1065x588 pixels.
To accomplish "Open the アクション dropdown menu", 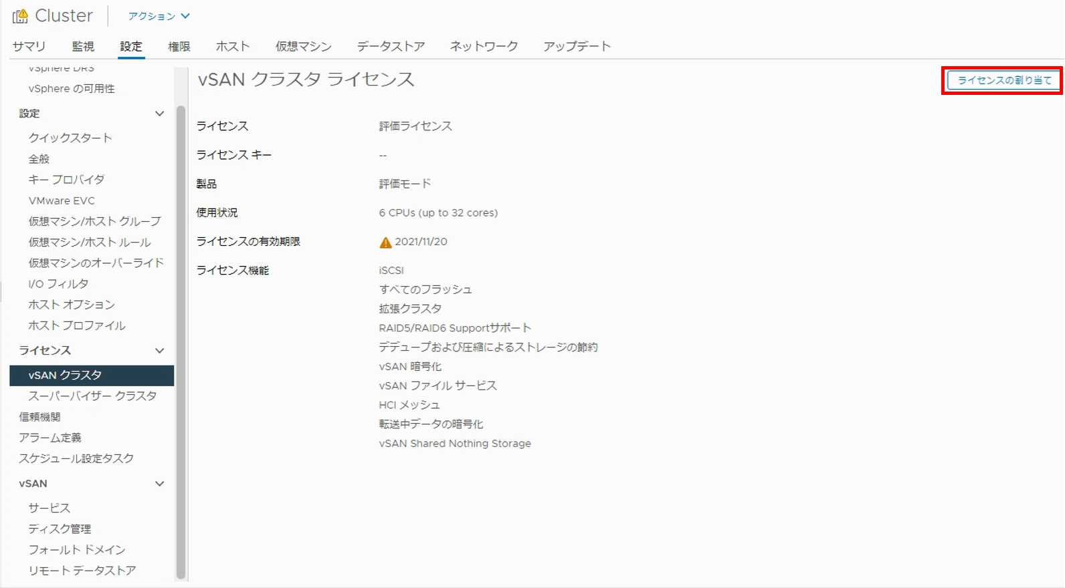I will [x=159, y=16].
